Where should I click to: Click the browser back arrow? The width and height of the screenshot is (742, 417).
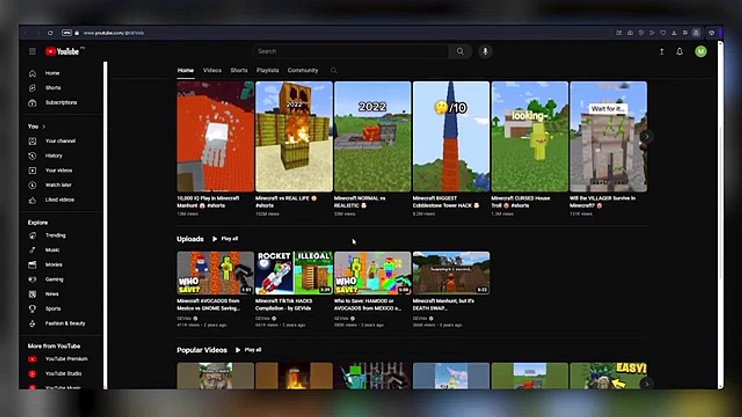26,33
